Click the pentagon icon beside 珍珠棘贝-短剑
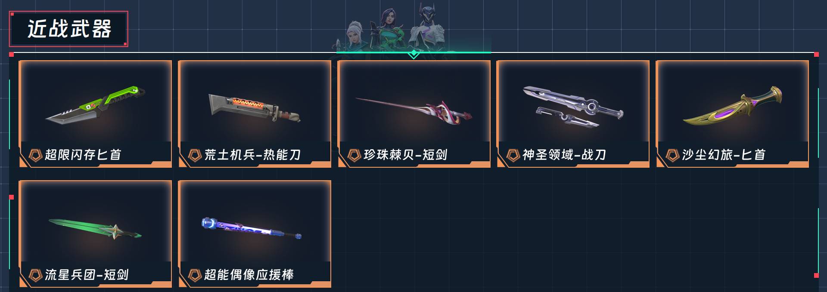827x292 pixels. pos(354,155)
